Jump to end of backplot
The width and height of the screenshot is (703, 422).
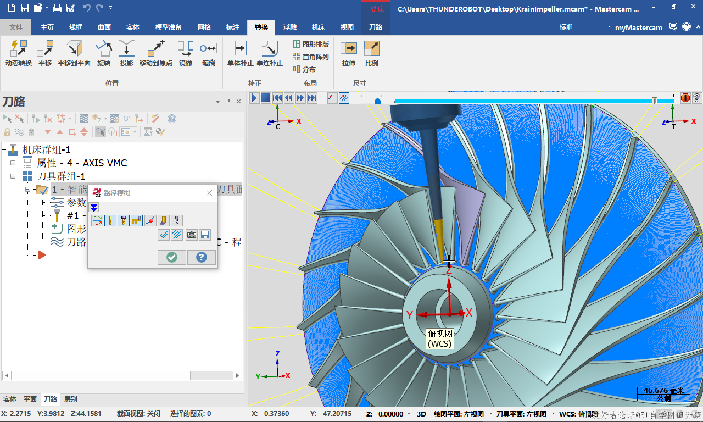(x=312, y=98)
